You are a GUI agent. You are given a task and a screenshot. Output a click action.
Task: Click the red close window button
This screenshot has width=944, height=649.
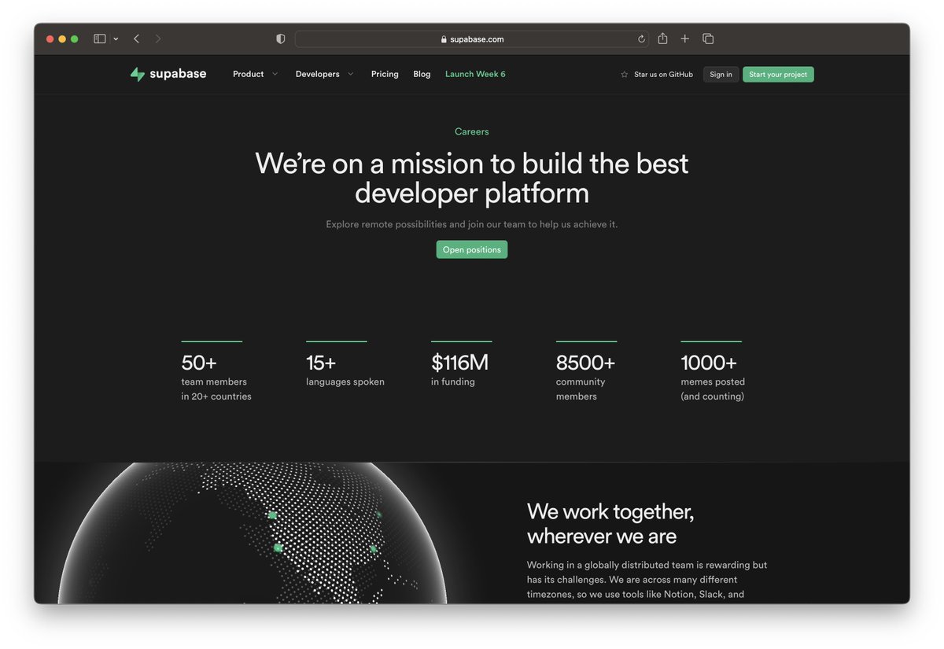[x=50, y=39]
